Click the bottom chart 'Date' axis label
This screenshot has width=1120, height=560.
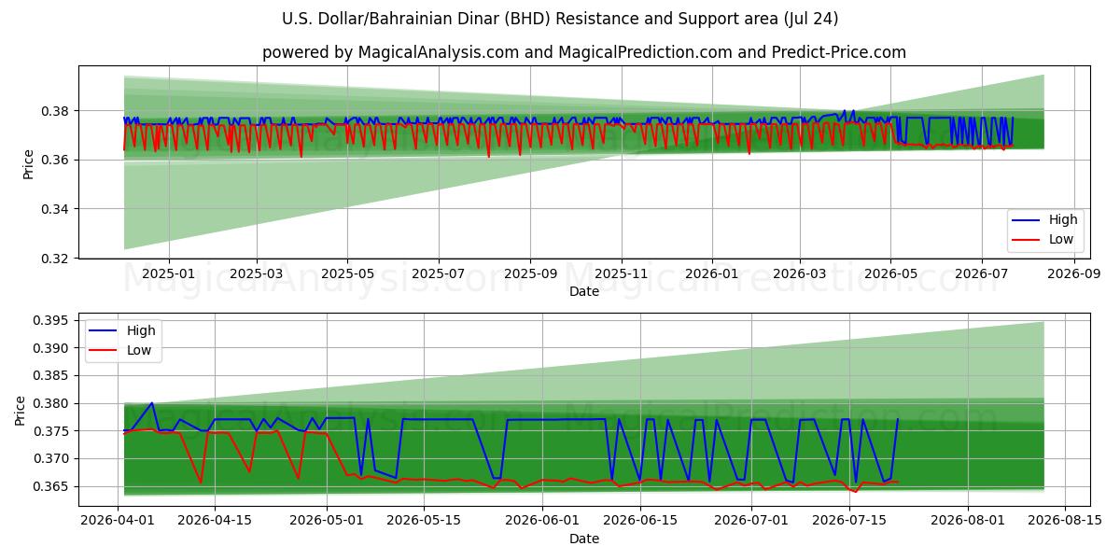click(584, 539)
